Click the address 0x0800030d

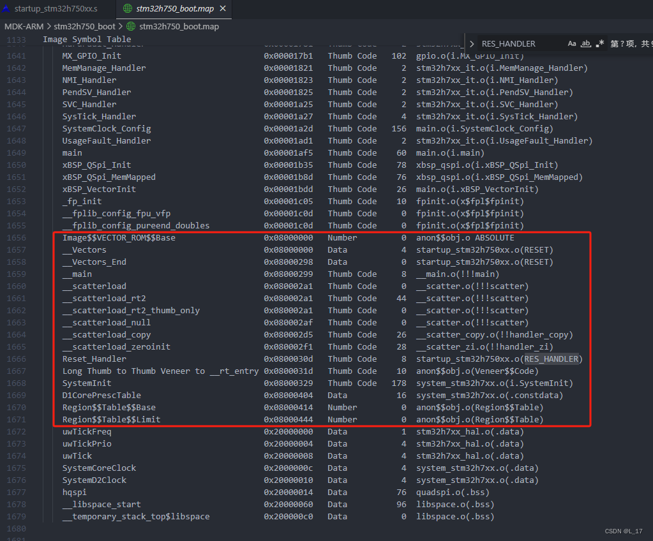click(288, 359)
